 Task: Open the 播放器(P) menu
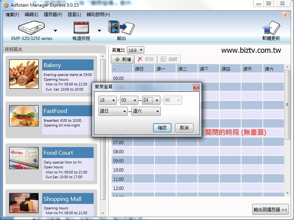53,15
